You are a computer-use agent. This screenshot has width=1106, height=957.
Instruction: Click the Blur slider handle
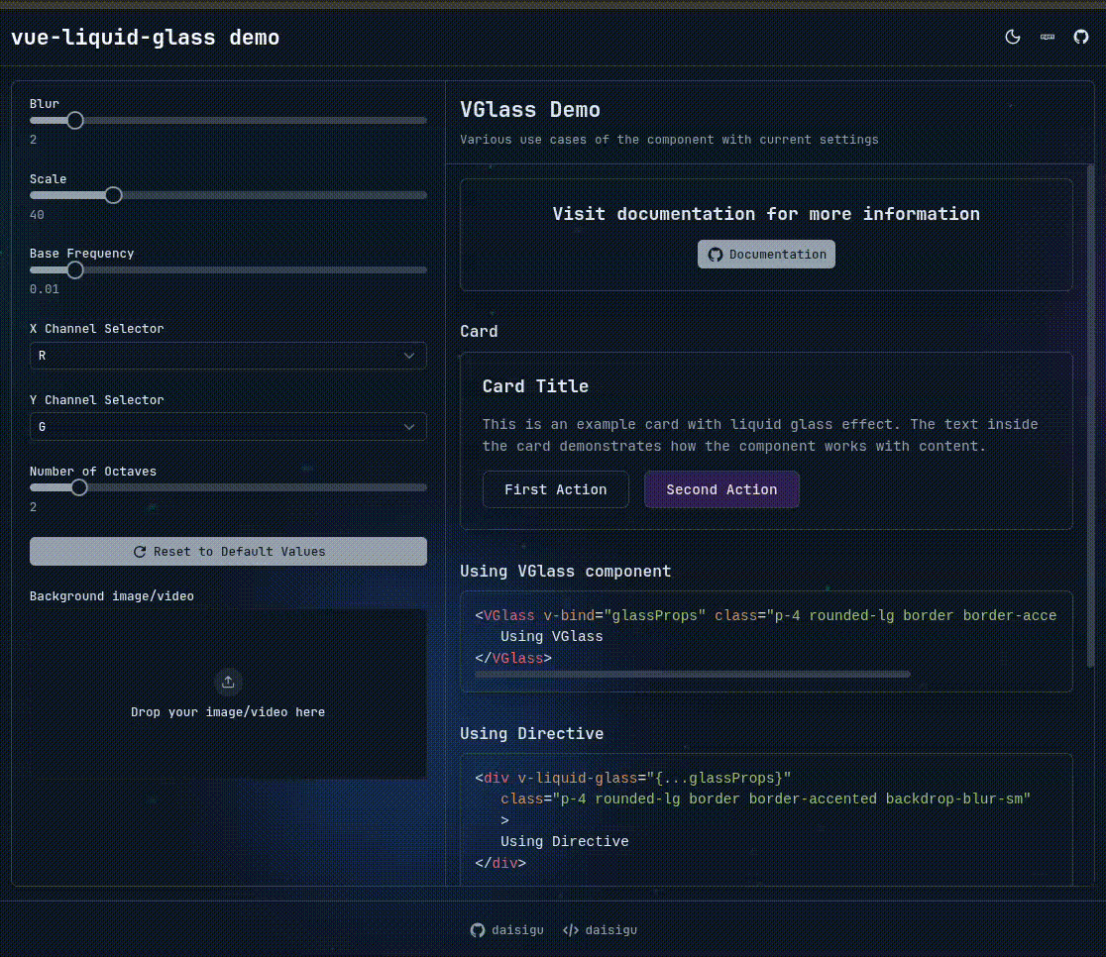(74, 121)
